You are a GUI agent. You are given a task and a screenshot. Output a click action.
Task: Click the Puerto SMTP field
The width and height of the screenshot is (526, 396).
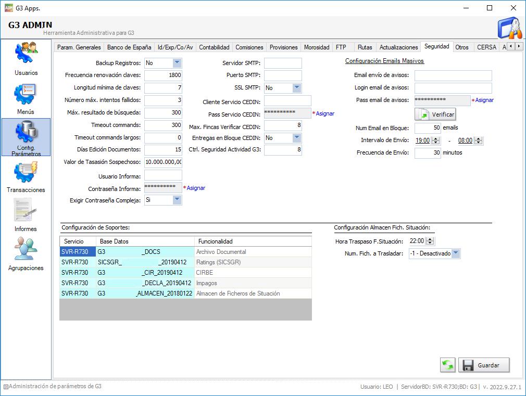point(283,75)
